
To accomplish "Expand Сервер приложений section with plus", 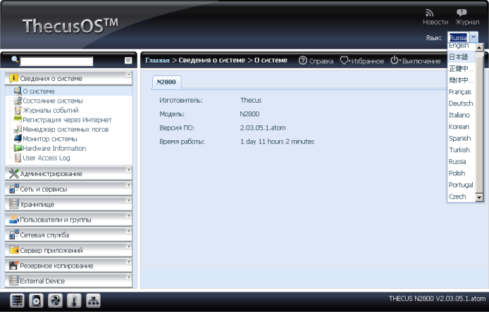I will 128,247.
